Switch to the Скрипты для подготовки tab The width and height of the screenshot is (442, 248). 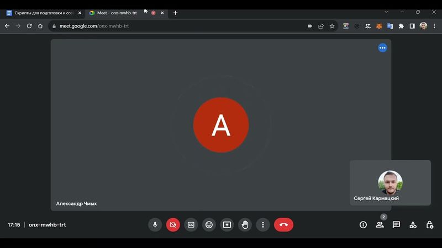44,13
